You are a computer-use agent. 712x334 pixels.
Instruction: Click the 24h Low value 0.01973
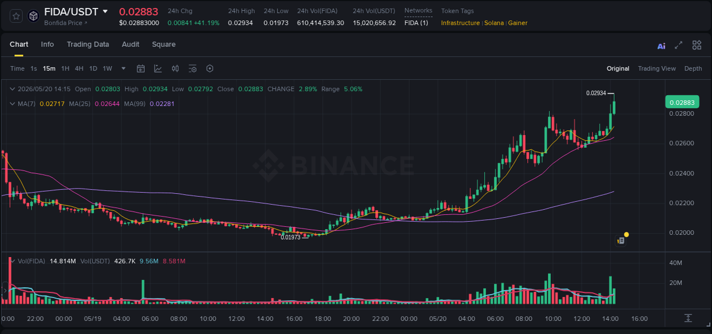click(276, 23)
